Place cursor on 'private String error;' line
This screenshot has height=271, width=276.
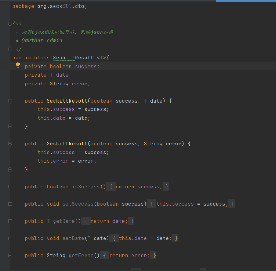coord(57,83)
